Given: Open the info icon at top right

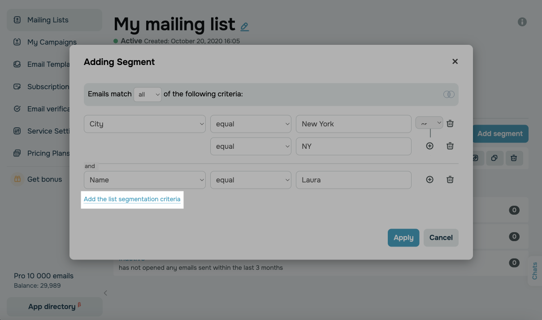Looking at the screenshot, I should tap(522, 22).
